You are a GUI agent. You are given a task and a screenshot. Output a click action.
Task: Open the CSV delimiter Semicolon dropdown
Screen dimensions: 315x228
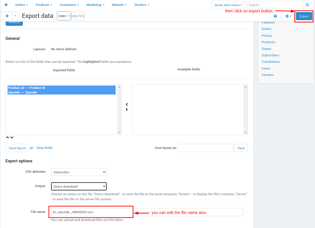tap(79, 172)
